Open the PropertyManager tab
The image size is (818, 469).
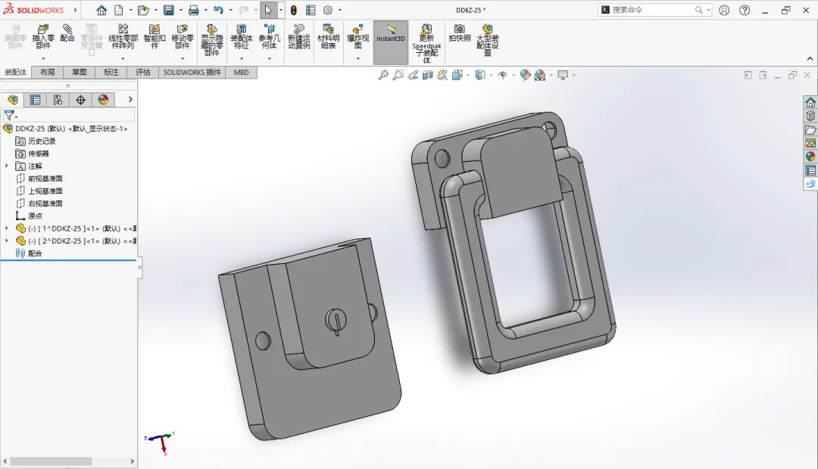35,100
